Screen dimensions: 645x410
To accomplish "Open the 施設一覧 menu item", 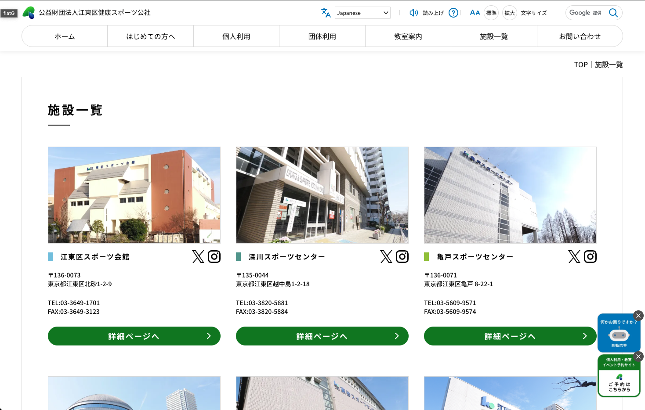I will coord(494,36).
